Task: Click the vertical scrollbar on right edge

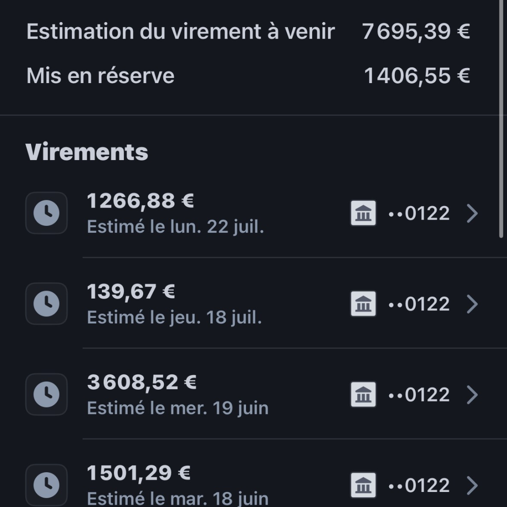Action: (501, 117)
